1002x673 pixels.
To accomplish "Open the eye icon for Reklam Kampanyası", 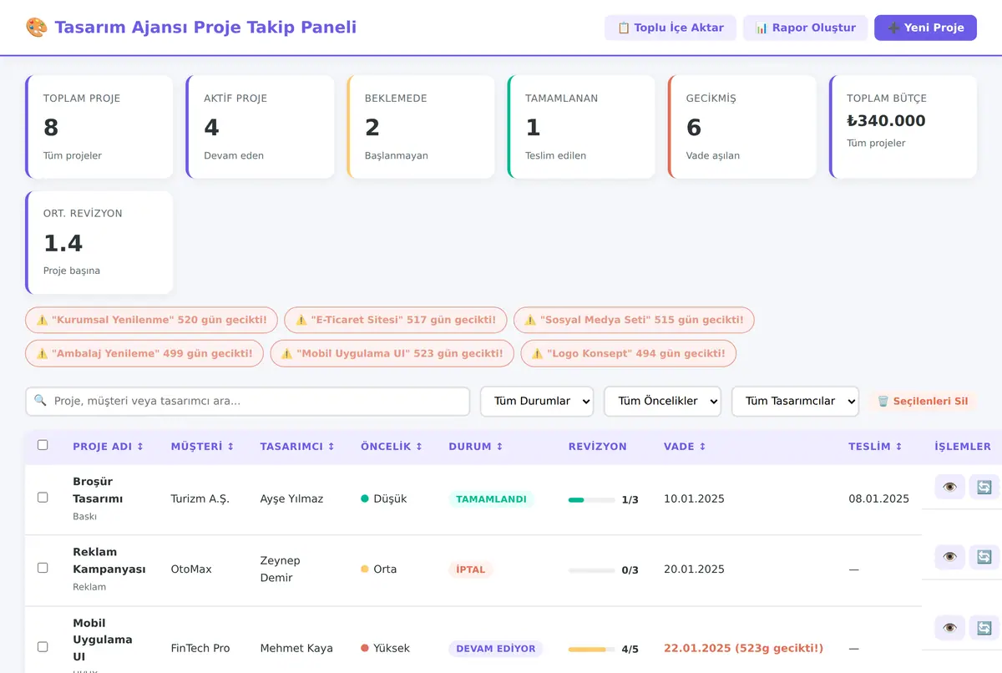I will click(949, 557).
